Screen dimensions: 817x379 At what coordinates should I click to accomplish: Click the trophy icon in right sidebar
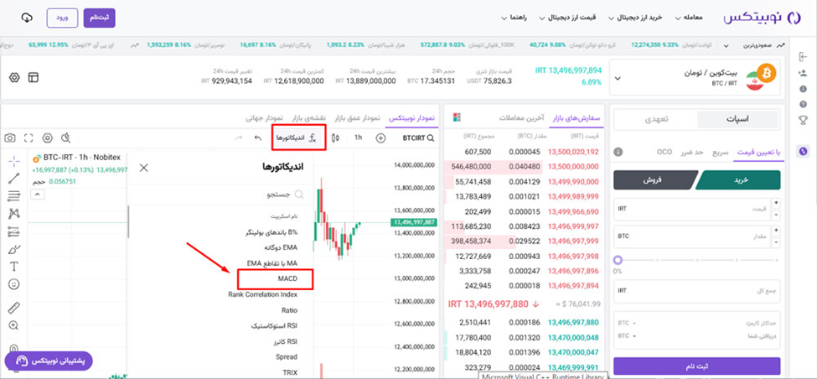point(803,119)
